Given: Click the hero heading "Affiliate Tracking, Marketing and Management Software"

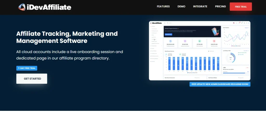Looking at the screenshot, I should tap(67, 37).
